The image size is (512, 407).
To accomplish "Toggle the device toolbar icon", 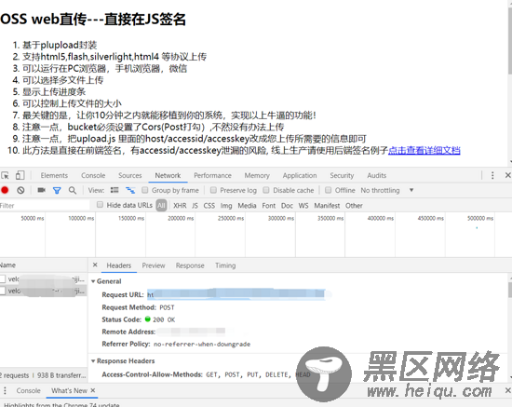I will click(x=20, y=175).
